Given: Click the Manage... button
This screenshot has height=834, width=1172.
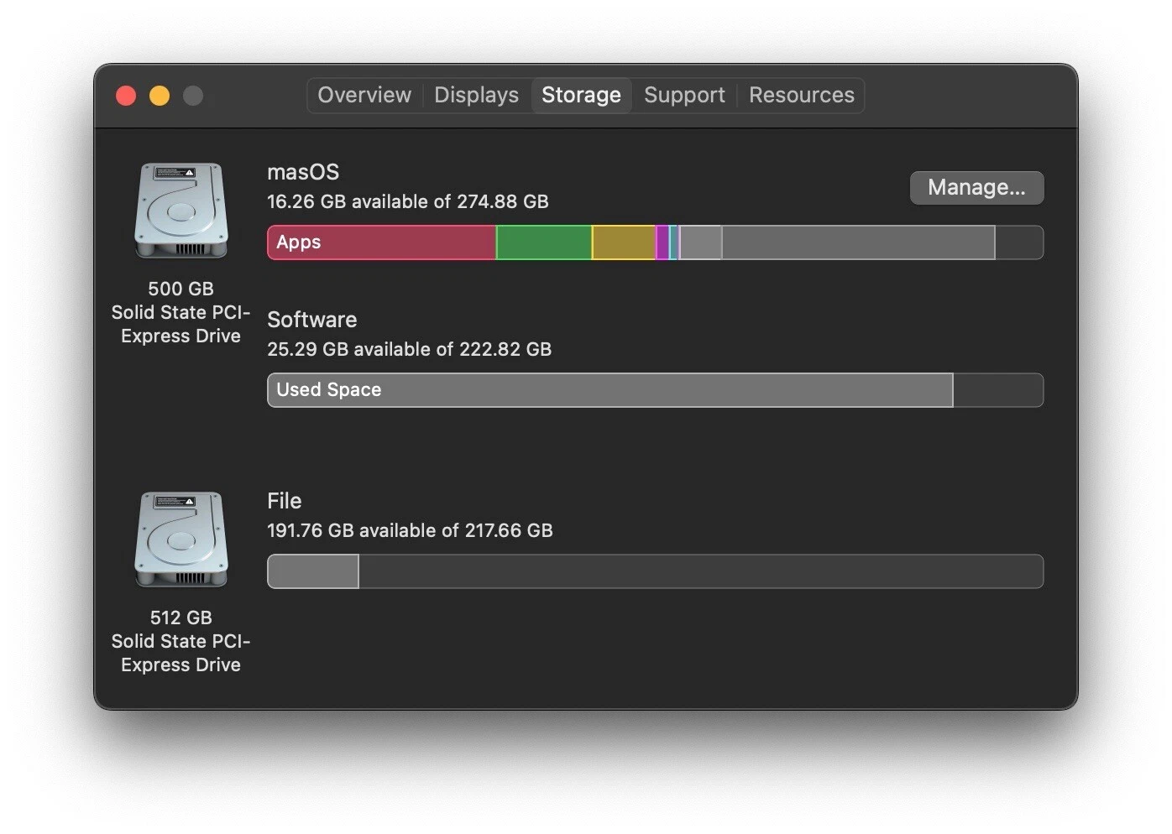Looking at the screenshot, I should [976, 187].
